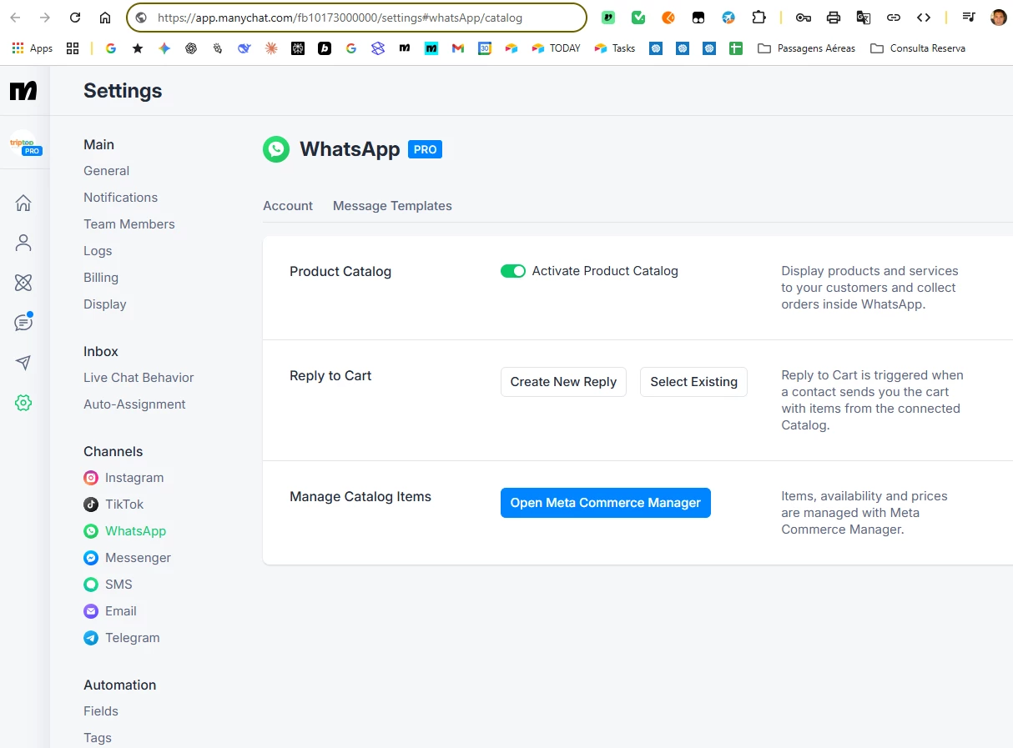Open the Consulta Reserva bookmark folder
This screenshot has width=1013, height=748.
(917, 48)
